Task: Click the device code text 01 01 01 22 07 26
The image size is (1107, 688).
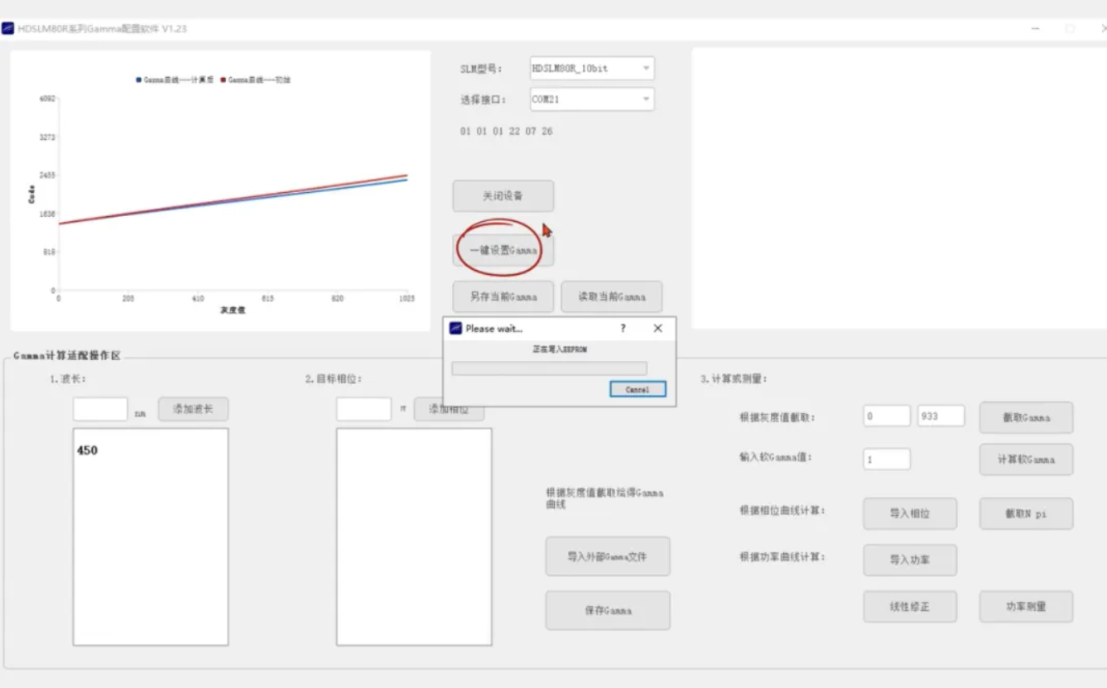Action: [506, 132]
